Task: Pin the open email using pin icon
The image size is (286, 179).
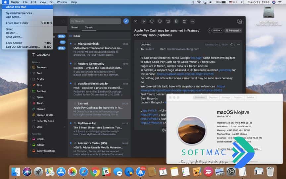Action: click(x=144, y=21)
